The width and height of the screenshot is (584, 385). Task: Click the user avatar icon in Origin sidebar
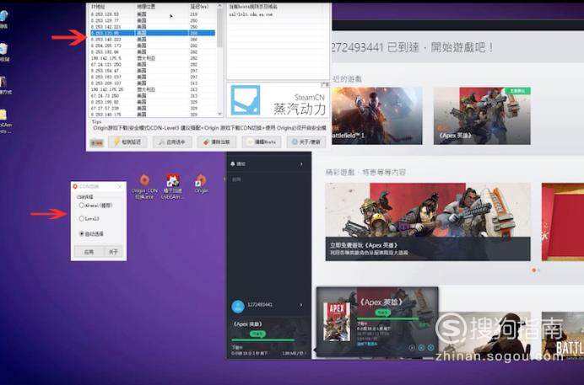238,307
